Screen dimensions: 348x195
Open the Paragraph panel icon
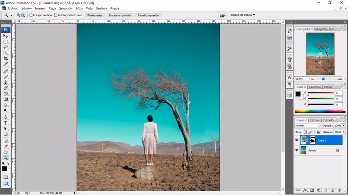pyautogui.click(x=290, y=84)
